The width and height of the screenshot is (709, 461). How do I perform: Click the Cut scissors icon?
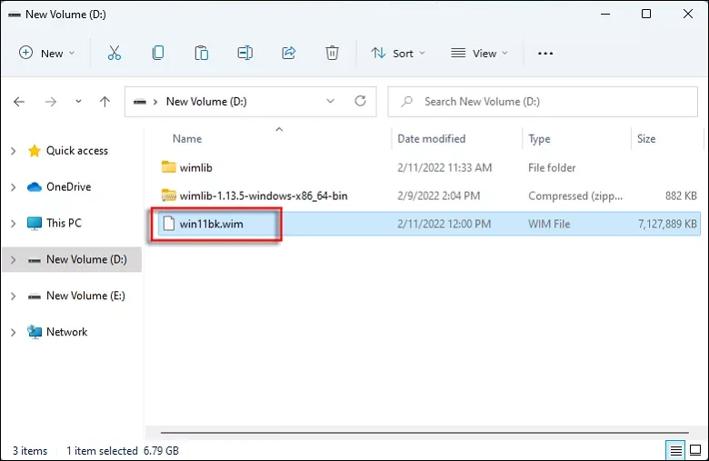[115, 53]
